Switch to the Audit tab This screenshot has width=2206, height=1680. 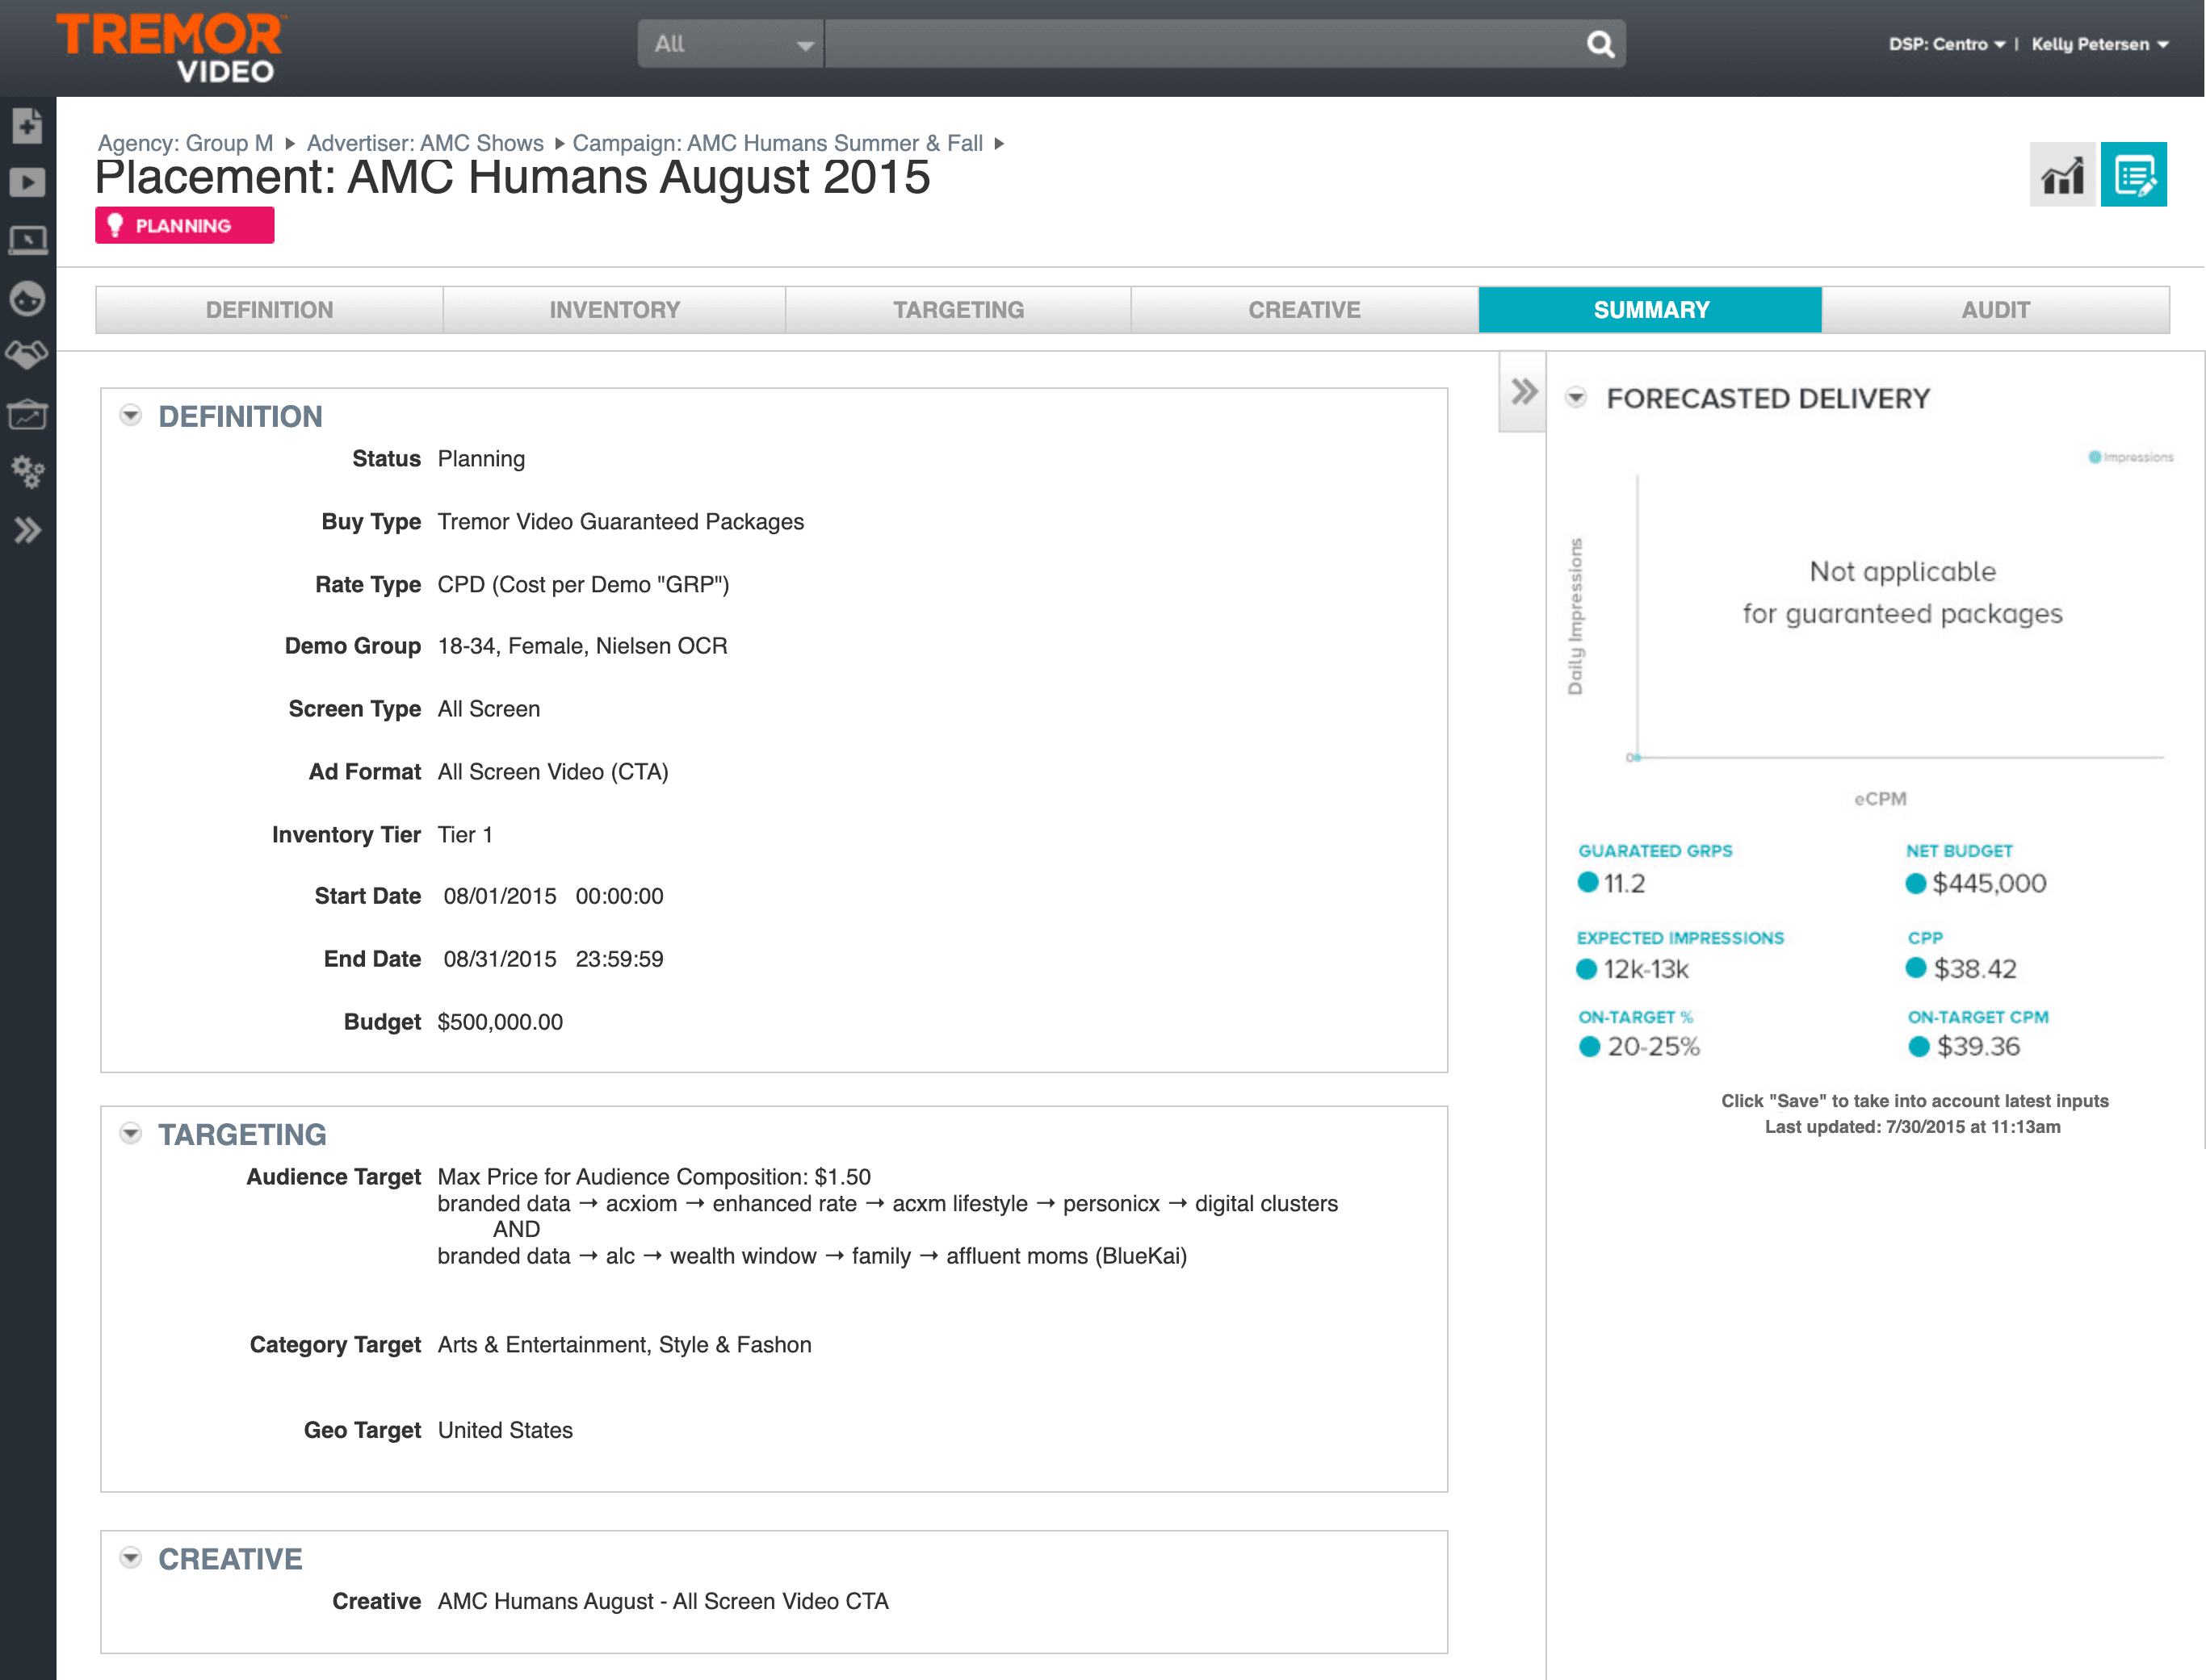tap(1996, 310)
